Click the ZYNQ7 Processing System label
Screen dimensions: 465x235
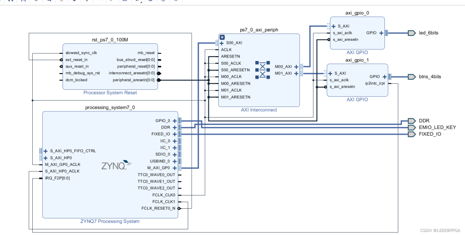(x=110, y=222)
